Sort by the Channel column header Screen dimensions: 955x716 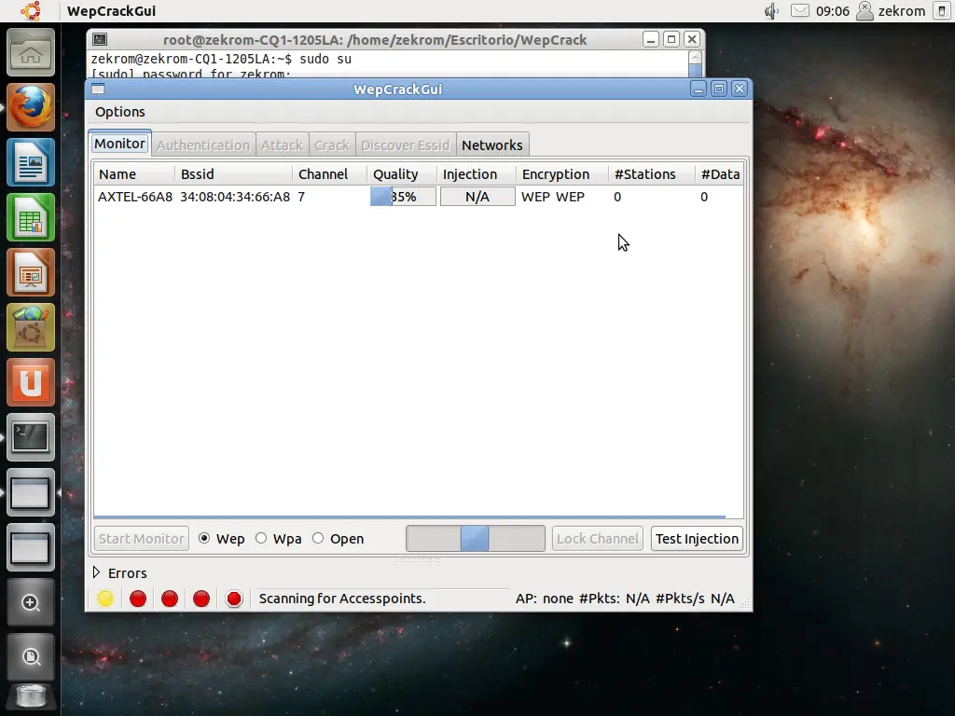click(x=329, y=174)
